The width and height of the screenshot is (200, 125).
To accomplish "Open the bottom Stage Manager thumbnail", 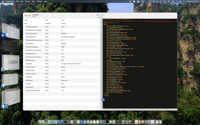I will [x=11, y=96].
